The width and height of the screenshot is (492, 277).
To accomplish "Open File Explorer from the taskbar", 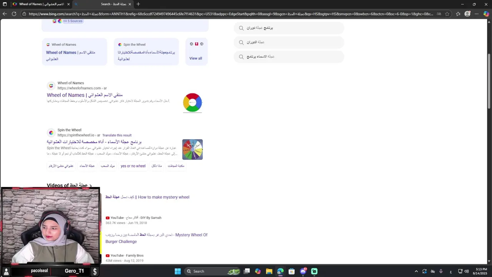I will [269, 271].
